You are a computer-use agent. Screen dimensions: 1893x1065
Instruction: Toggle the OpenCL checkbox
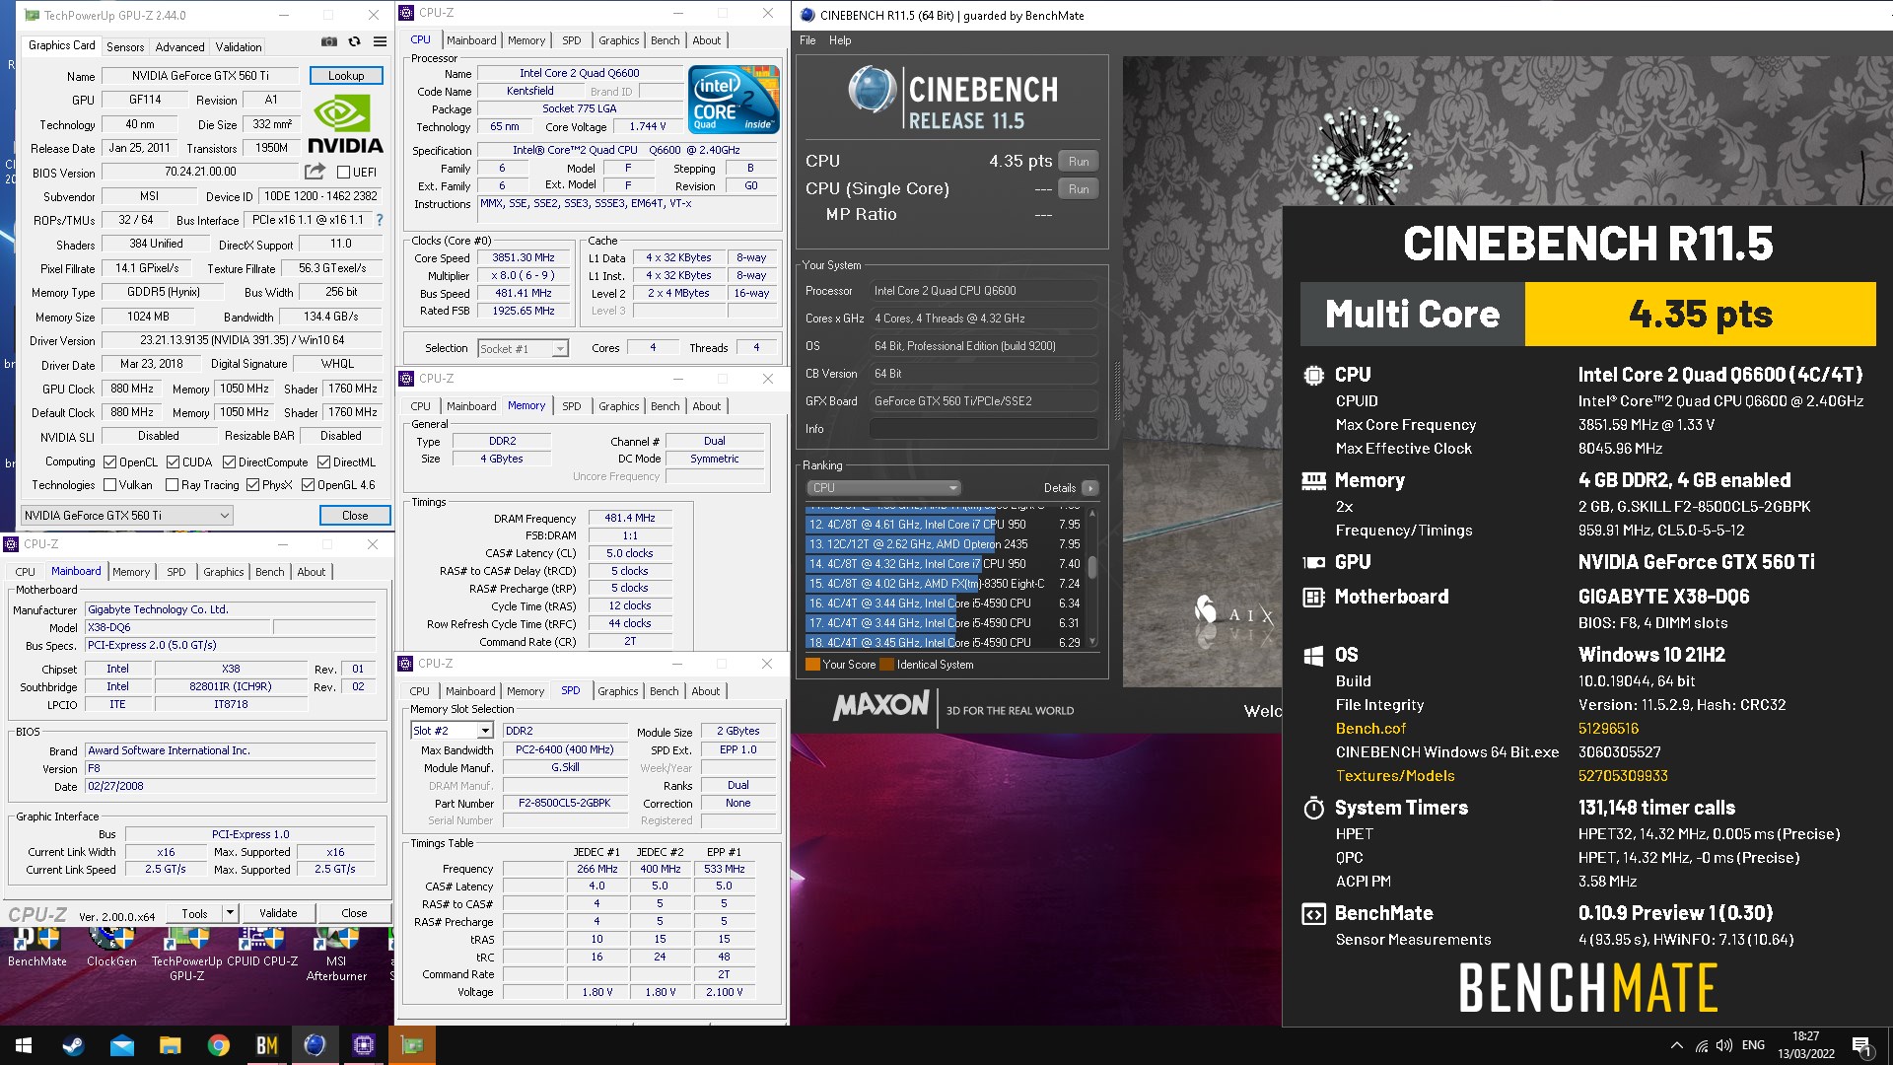tap(109, 461)
